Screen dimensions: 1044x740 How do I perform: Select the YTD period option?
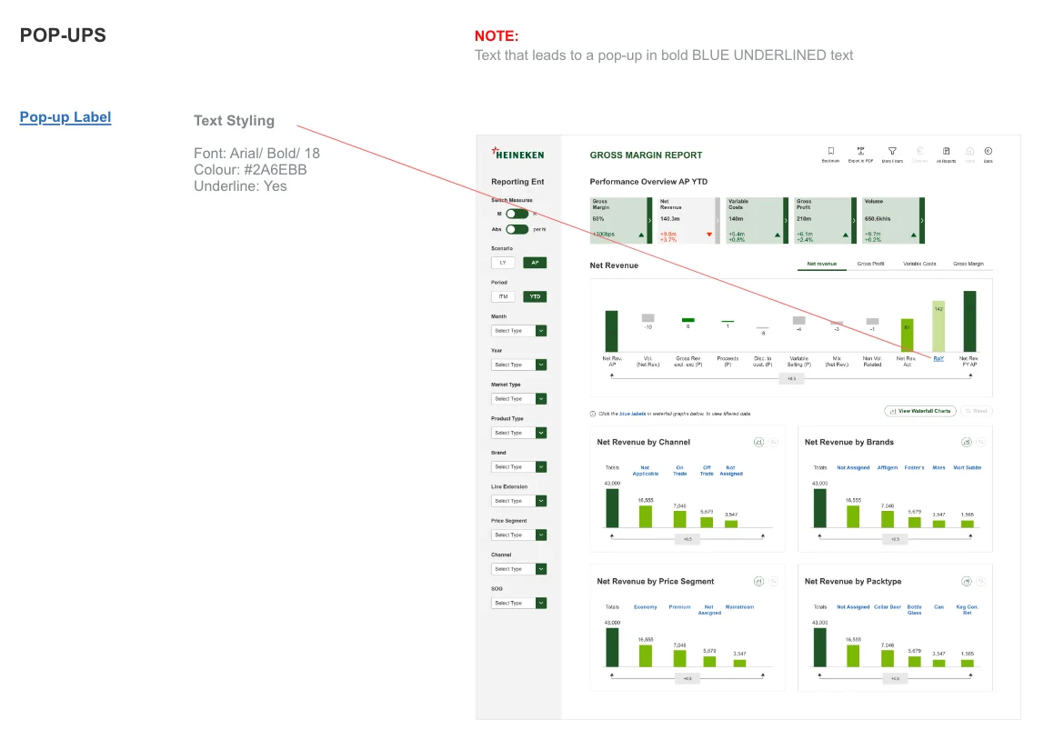pyautogui.click(x=535, y=296)
